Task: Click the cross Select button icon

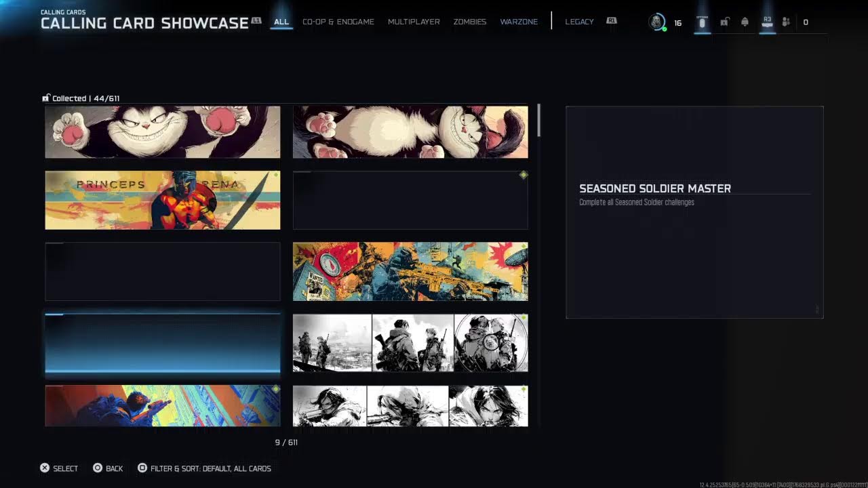Action: pos(45,468)
